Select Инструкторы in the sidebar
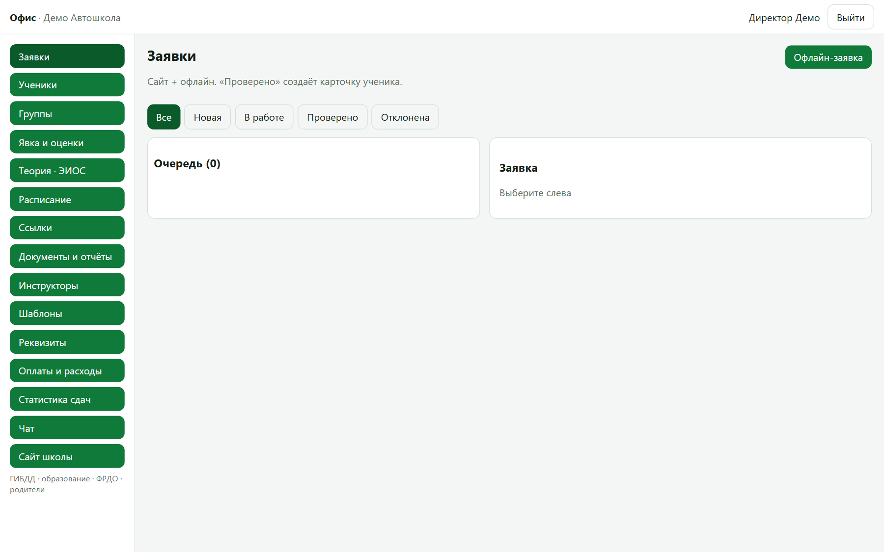Screen dimensions: 884x552 pos(67,285)
